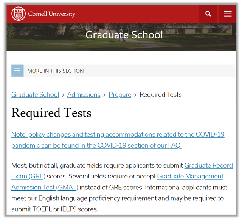This screenshot has width=242, height=220.
Task: Go to Admissions breadcrumb link
Action: pyautogui.click(x=84, y=95)
